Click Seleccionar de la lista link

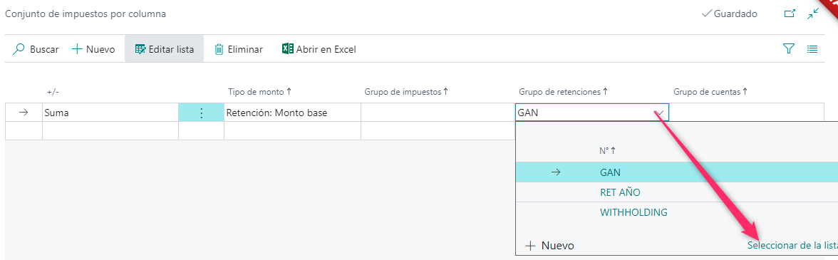(792, 246)
